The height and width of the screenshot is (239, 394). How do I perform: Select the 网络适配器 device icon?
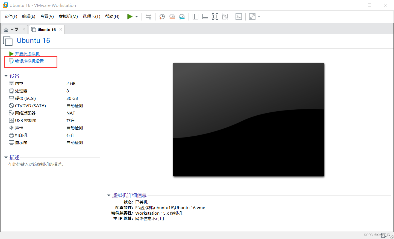pos(11,113)
